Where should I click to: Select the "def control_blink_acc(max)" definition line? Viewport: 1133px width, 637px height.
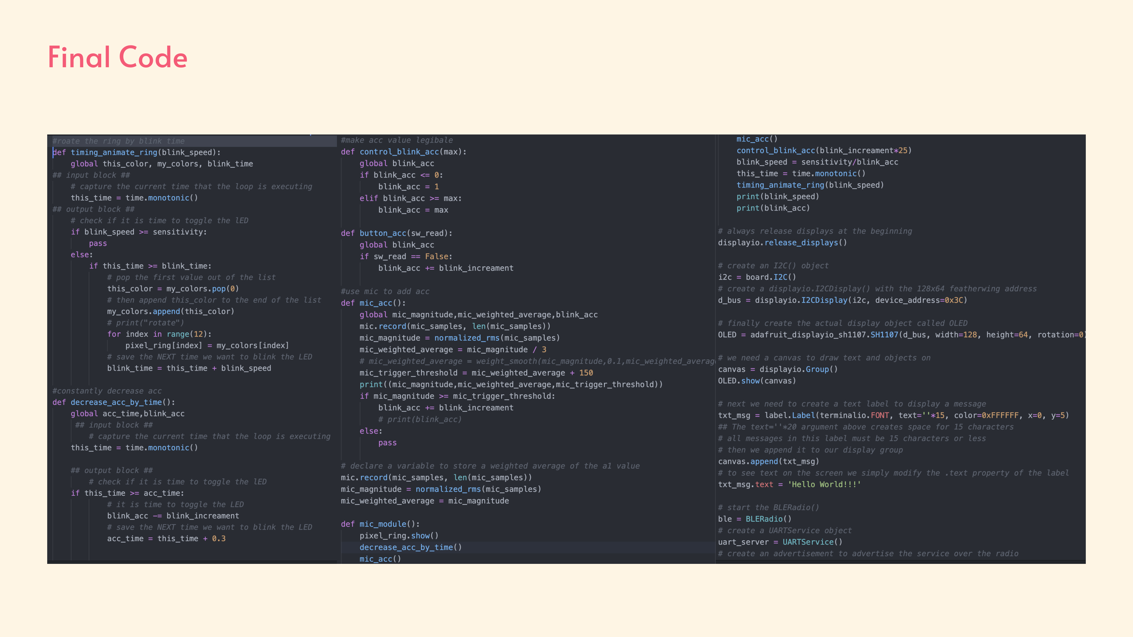point(403,152)
